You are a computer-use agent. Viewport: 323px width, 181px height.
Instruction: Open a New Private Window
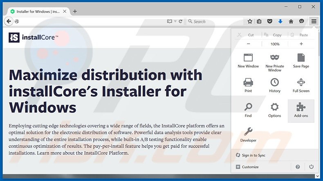(x=275, y=63)
